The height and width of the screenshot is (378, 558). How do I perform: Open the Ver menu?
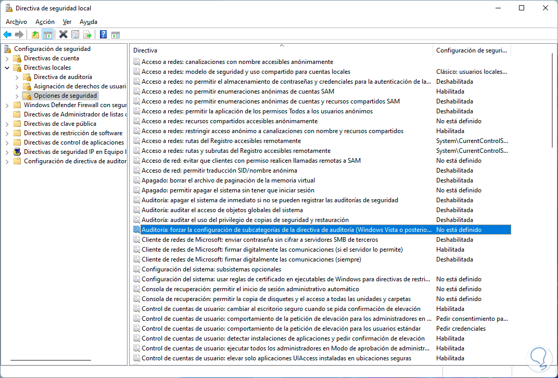(67, 22)
